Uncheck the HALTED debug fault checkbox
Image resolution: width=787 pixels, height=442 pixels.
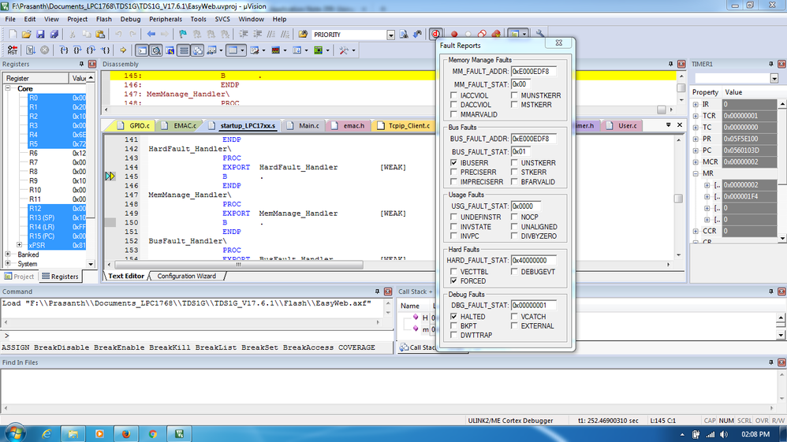pyautogui.click(x=453, y=317)
